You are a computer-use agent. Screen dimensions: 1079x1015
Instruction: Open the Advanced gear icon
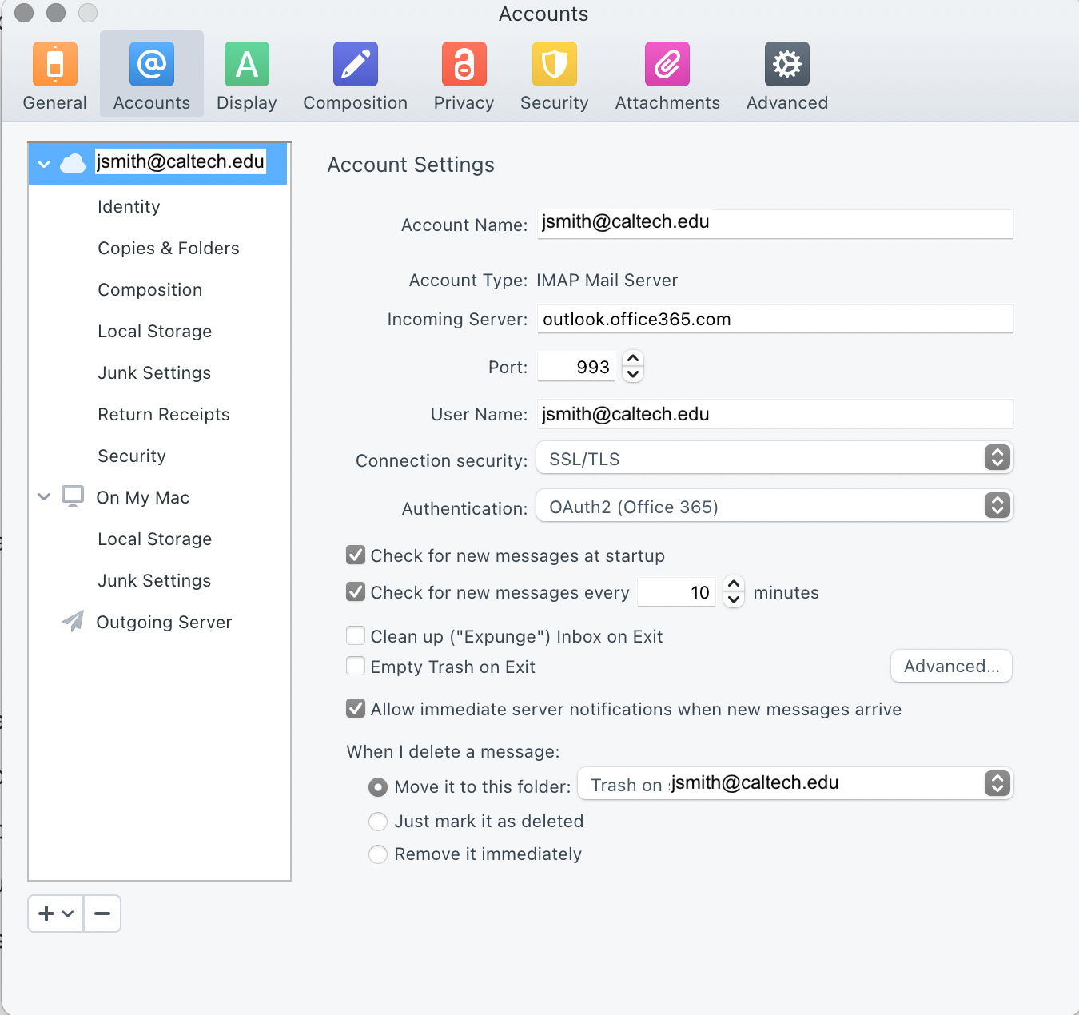pyautogui.click(x=786, y=65)
